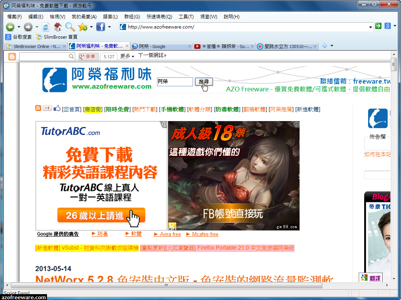Click the site search field containing 阿榮
Viewport: 401px width, 300px height.
[175, 82]
